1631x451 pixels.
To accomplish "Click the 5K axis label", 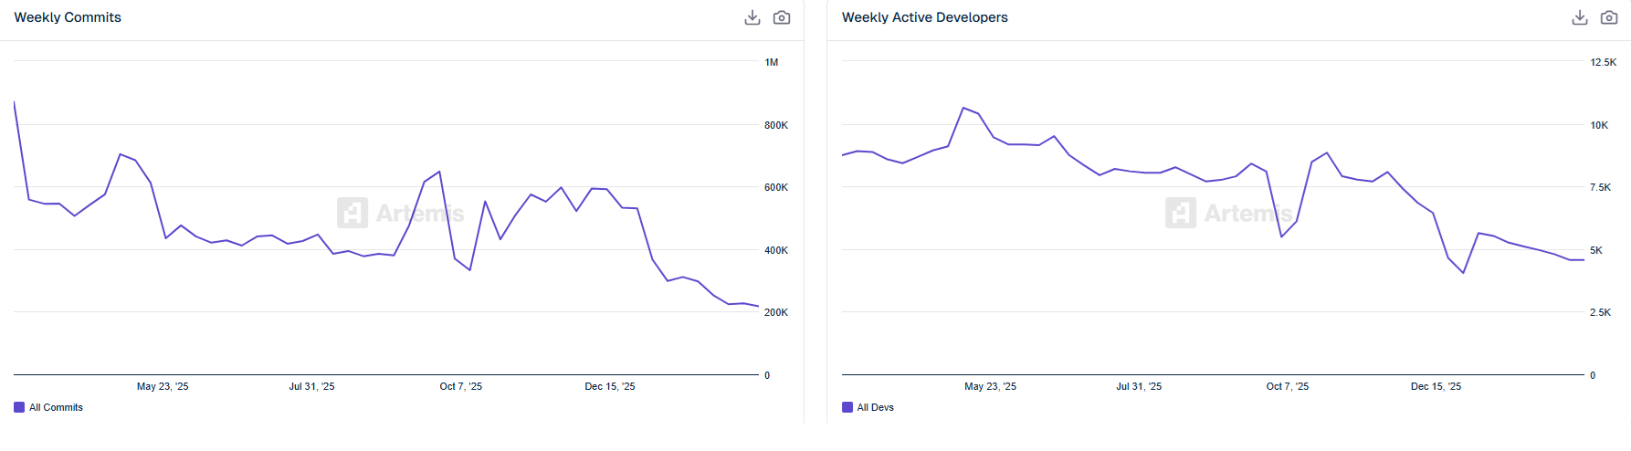I will [1596, 250].
